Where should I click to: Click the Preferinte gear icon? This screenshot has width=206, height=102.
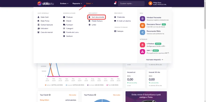[115, 17]
